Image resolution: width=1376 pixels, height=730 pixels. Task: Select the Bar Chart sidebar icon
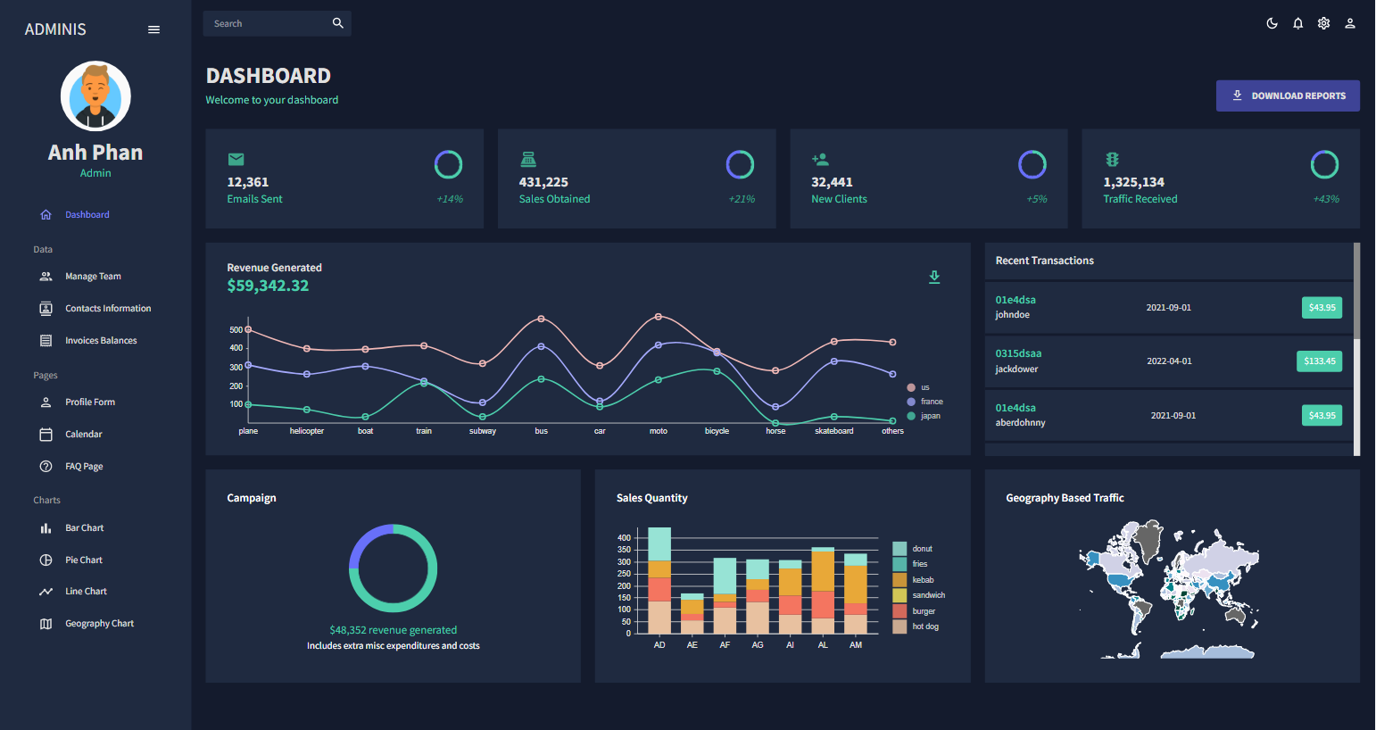click(x=46, y=527)
